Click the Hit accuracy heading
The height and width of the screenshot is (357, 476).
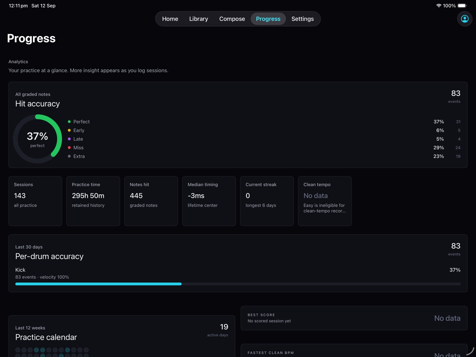tap(38, 104)
